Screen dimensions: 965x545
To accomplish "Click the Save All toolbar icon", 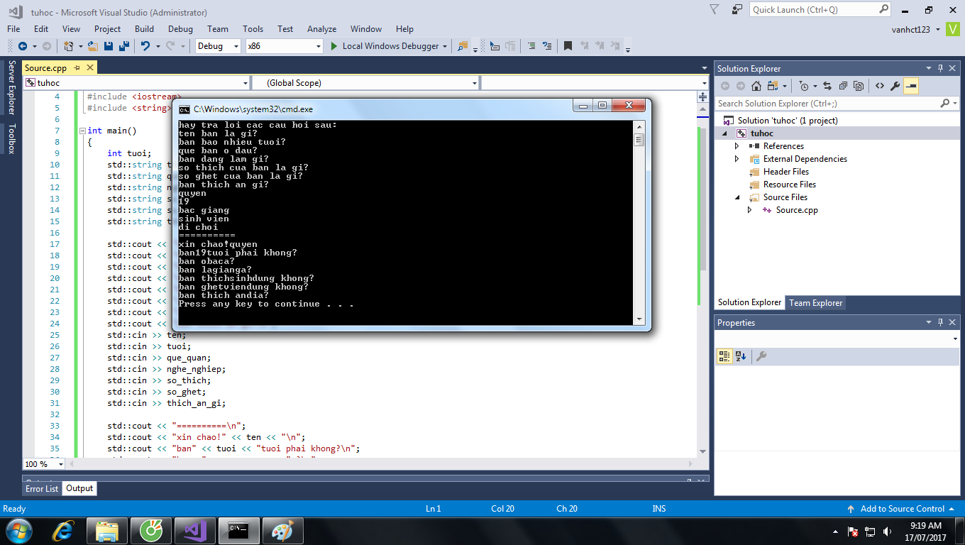I will pyautogui.click(x=123, y=46).
